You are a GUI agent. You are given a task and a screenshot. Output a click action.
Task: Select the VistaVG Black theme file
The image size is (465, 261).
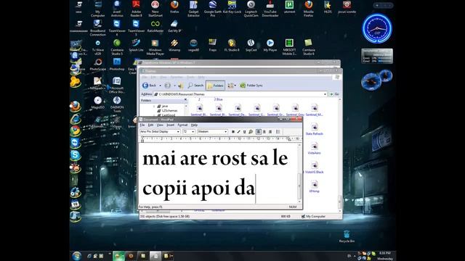pos(314,167)
